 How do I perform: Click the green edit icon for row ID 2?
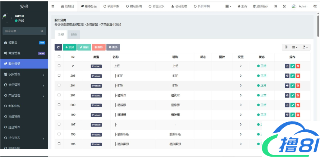(x=292, y=66)
